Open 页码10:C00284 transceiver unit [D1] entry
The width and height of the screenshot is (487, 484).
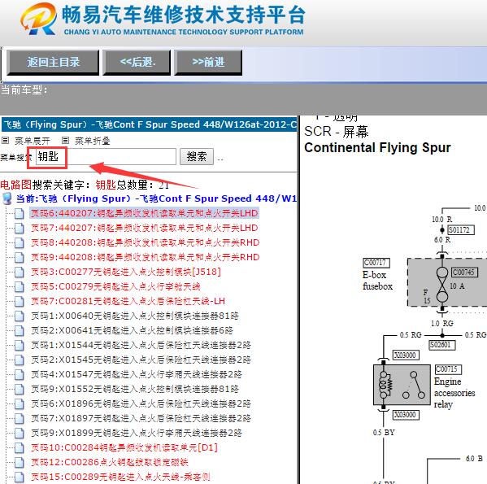coord(124,447)
